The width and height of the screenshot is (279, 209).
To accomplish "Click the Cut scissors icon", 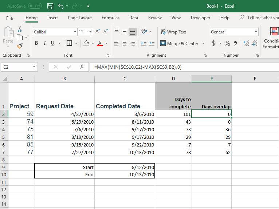I will pyautogui.click(x=20, y=29).
